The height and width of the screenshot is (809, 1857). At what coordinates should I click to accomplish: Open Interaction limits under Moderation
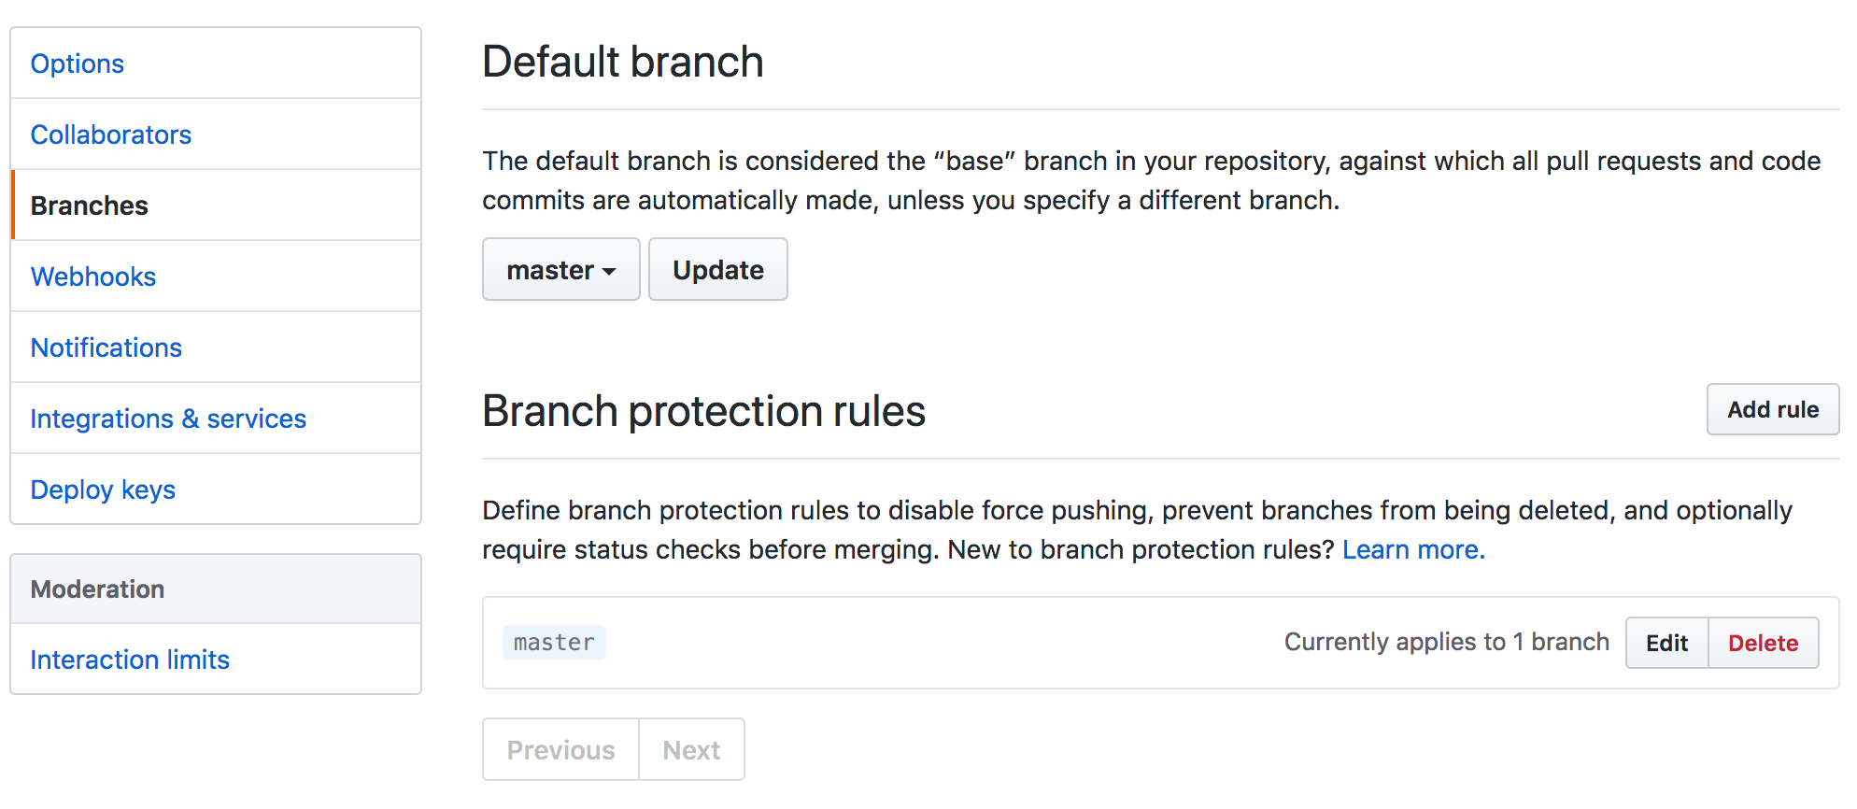tap(216, 660)
